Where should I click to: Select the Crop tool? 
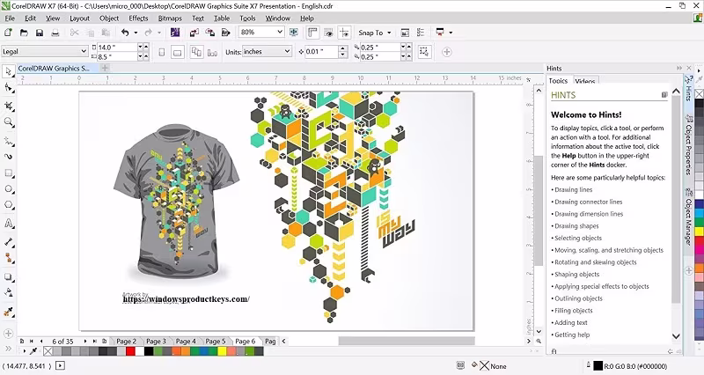tap(9, 106)
